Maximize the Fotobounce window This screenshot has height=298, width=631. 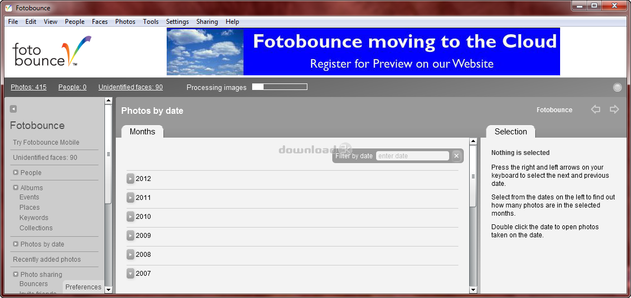[x=594, y=5]
